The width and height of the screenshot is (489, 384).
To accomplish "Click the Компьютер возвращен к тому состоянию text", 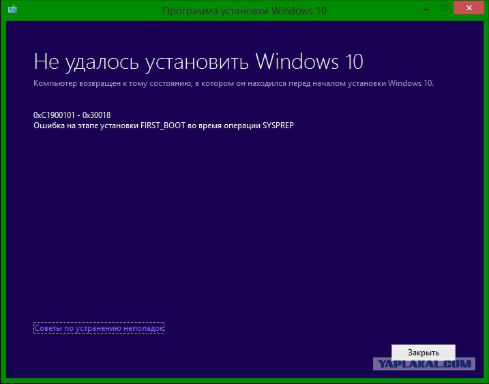I will coord(233,83).
